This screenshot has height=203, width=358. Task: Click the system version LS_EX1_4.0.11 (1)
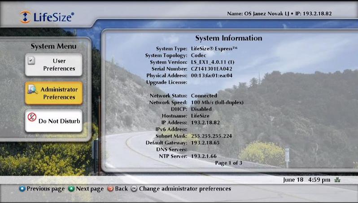pyautogui.click(x=213, y=62)
